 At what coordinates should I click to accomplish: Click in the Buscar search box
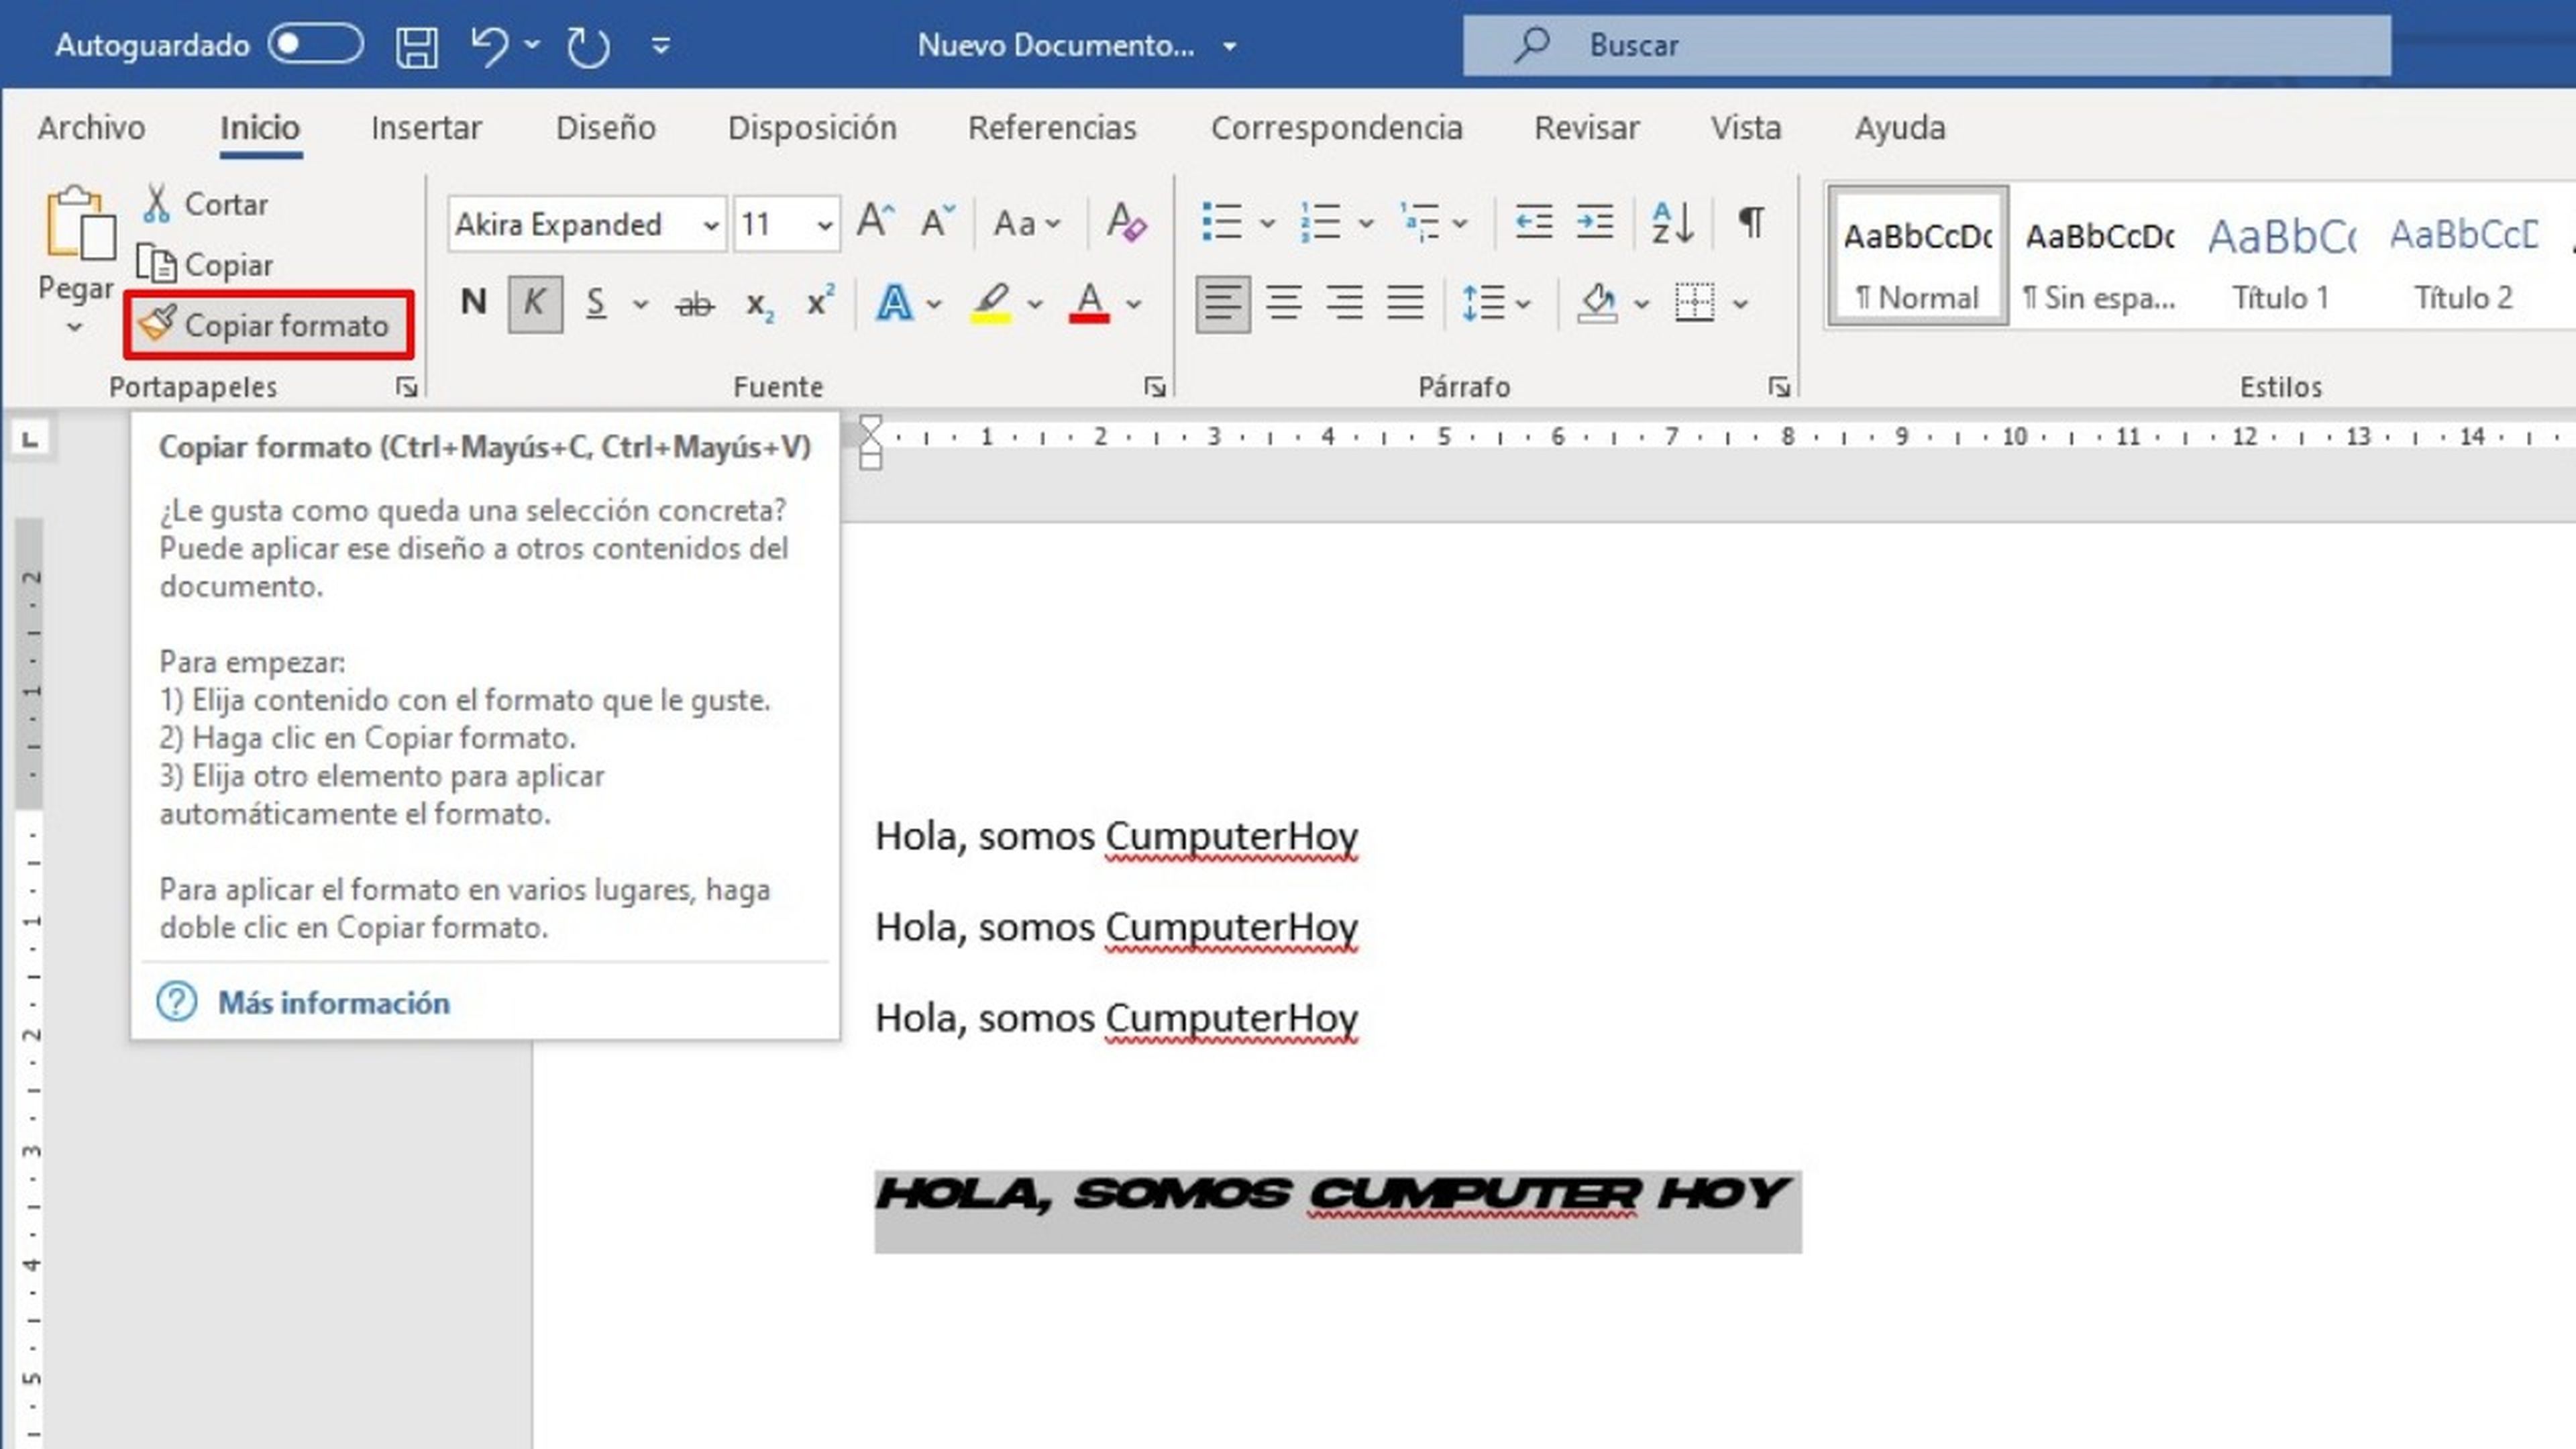(1926, 45)
